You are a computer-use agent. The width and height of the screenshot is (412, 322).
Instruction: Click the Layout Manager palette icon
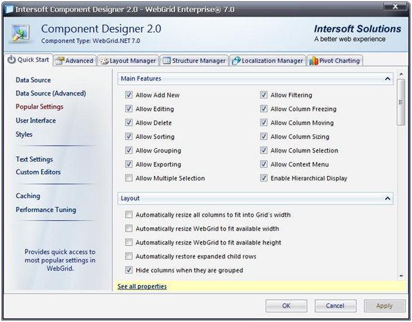coord(104,61)
